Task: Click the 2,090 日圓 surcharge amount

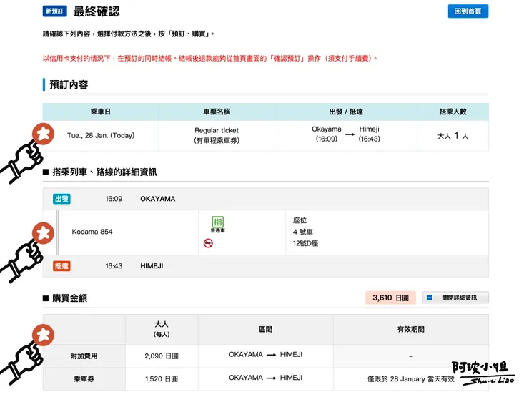Action: (x=162, y=356)
